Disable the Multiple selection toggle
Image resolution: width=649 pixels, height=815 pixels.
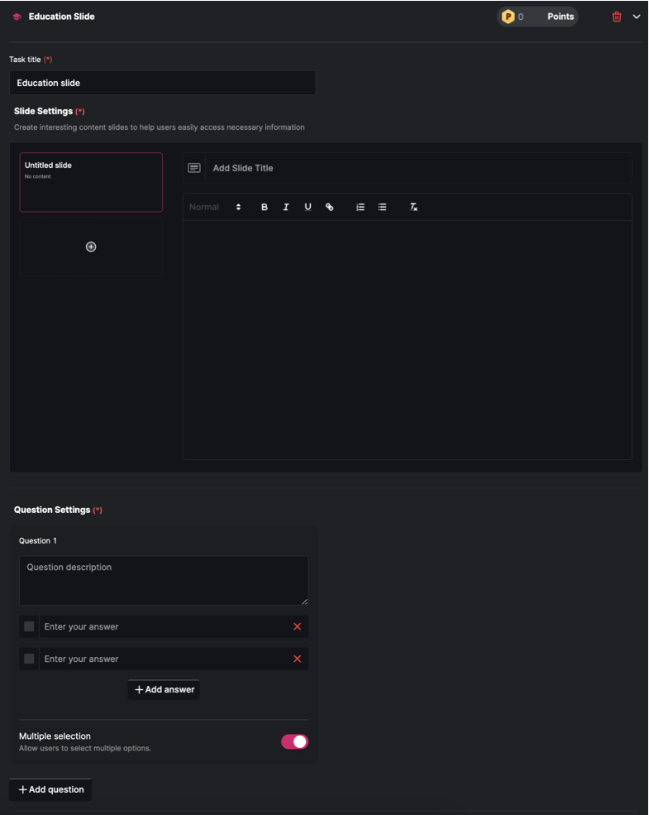[294, 741]
